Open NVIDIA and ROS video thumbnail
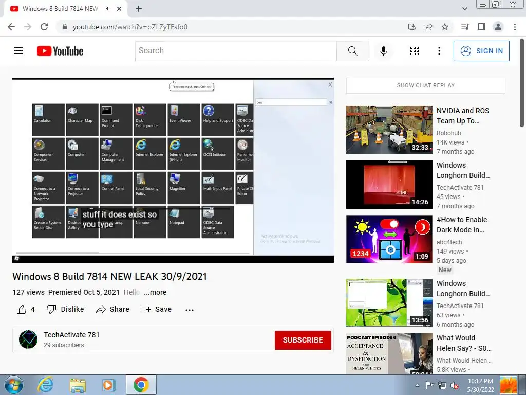Viewport: 526px width, 395px height. click(x=389, y=130)
